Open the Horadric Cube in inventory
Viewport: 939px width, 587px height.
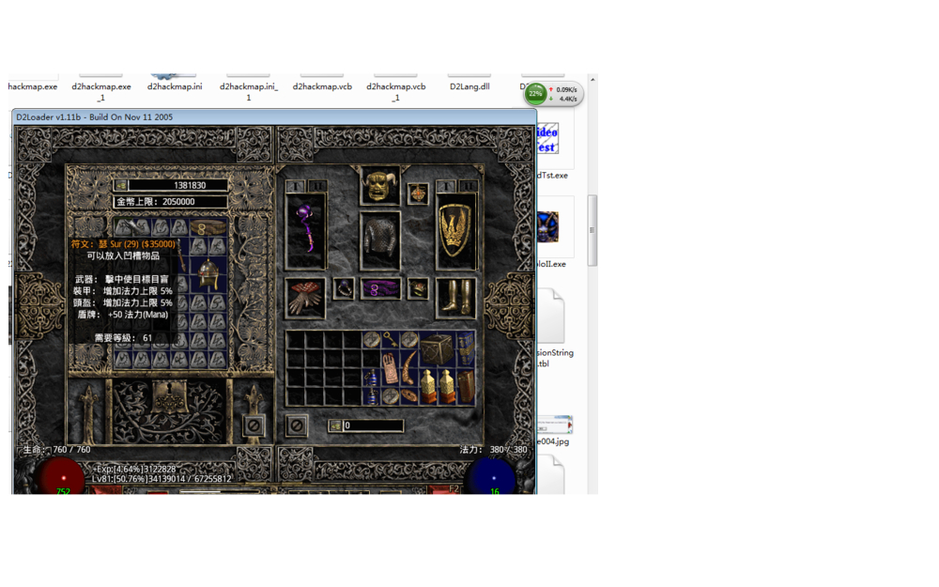point(437,349)
